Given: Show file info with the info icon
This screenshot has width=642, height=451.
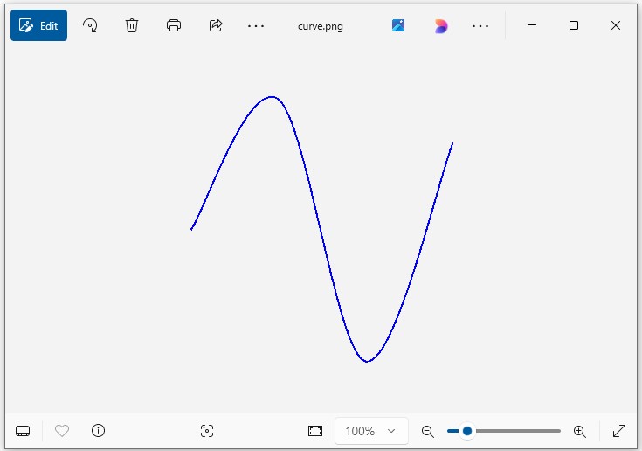Looking at the screenshot, I should click(99, 431).
